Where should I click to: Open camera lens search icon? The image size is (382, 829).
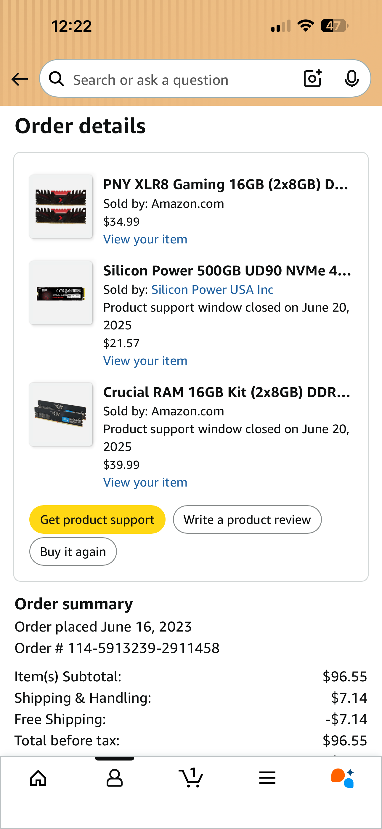[312, 79]
